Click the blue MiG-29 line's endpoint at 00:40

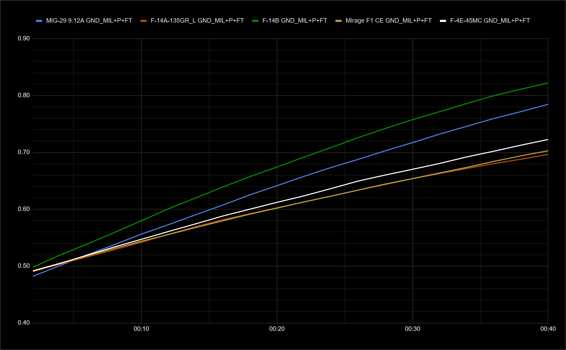(x=547, y=104)
